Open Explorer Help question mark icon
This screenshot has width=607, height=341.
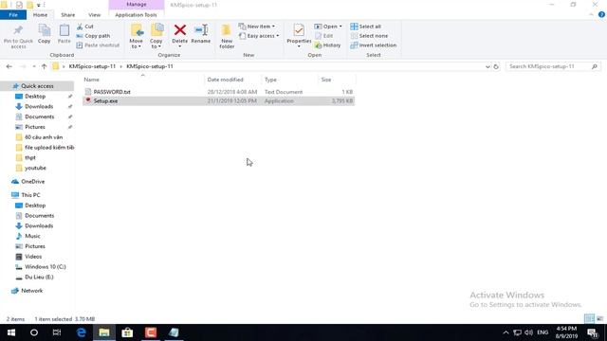601,15
